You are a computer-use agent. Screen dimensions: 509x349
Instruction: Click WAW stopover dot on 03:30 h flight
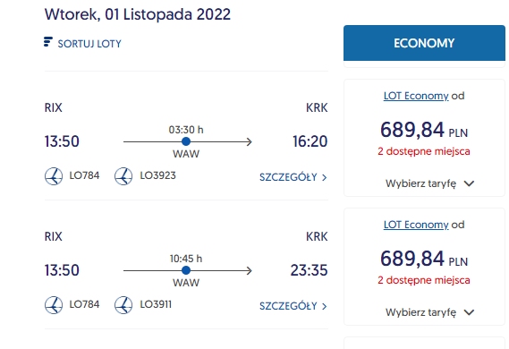coord(186,141)
